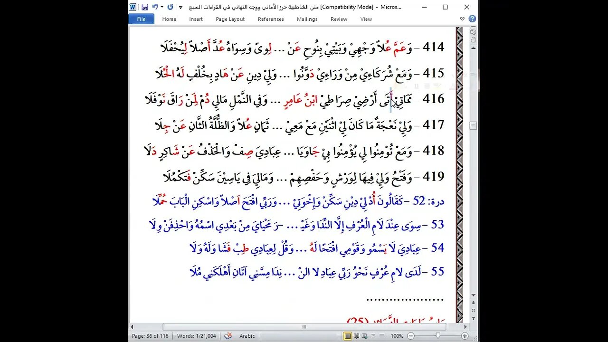Screen dimensions: 608x342
Task: Open the Select Browse Object button
Action: [x=473, y=311]
